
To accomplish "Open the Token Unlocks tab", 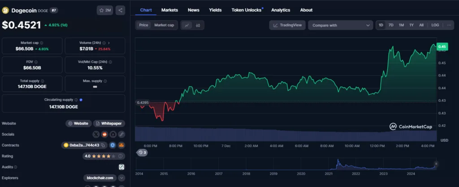I will click(x=247, y=10).
